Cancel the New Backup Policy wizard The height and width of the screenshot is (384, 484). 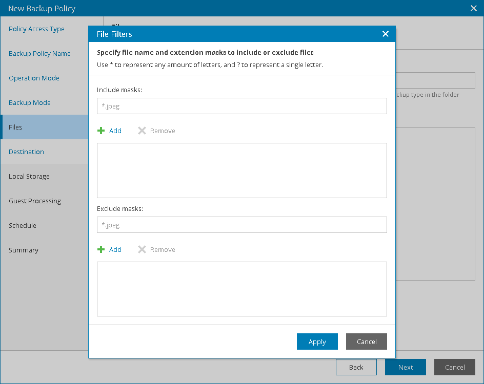coord(455,367)
